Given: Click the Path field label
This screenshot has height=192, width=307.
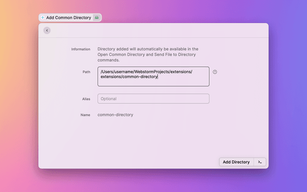Looking at the screenshot, I should 86,72.
